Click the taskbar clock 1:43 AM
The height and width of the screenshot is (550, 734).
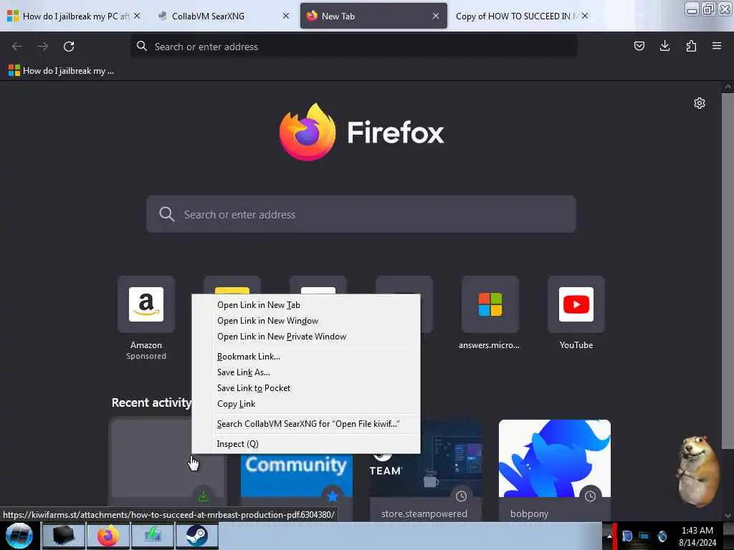(697, 536)
